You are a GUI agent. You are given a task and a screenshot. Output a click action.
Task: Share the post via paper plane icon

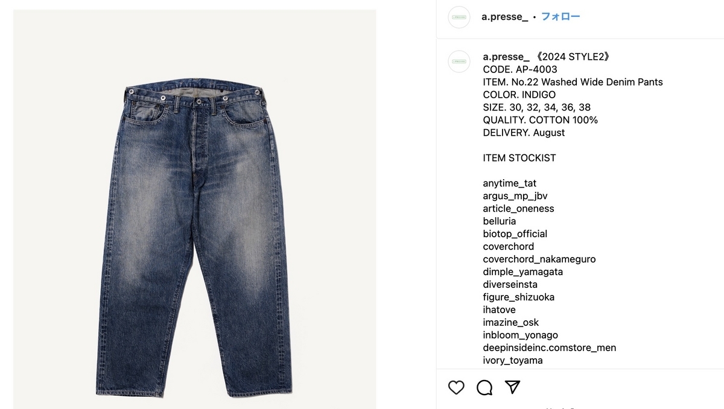512,387
